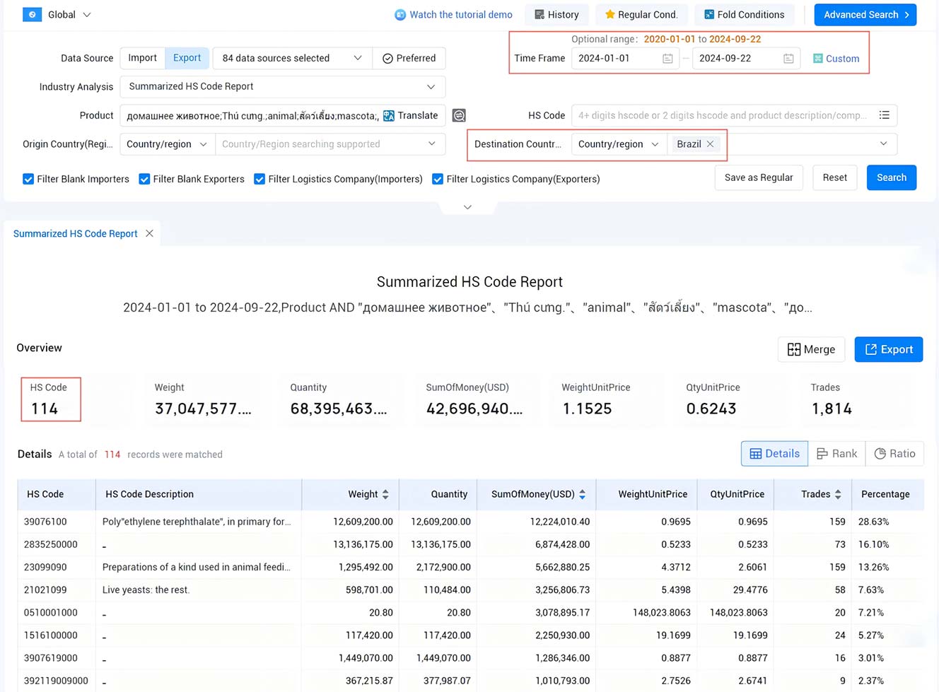Screen dimensions: 939x692
Task: Click the round icon beside Translate
Action: (x=459, y=115)
